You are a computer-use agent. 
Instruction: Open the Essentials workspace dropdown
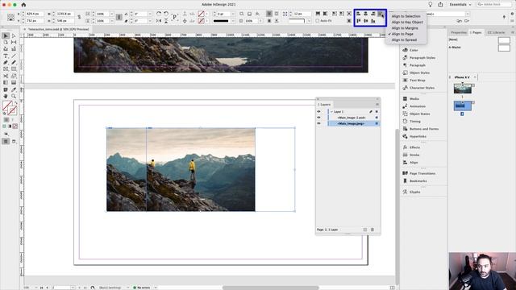click(460, 5)
